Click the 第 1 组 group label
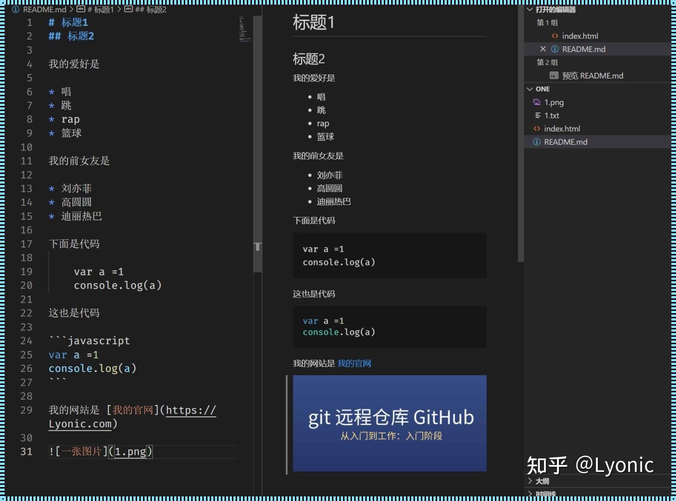This screenshot has height=501, width=676. click(x=547, y=23)
